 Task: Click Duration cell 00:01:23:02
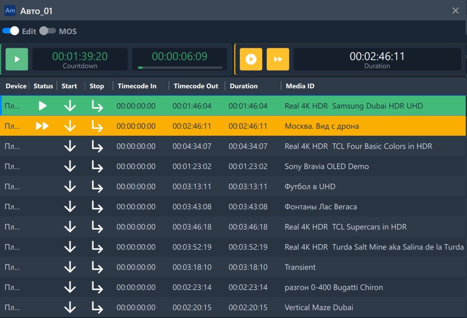(x=248, y=166)
